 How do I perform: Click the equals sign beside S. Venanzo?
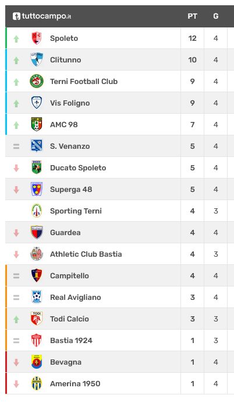(x=16, y=146)
